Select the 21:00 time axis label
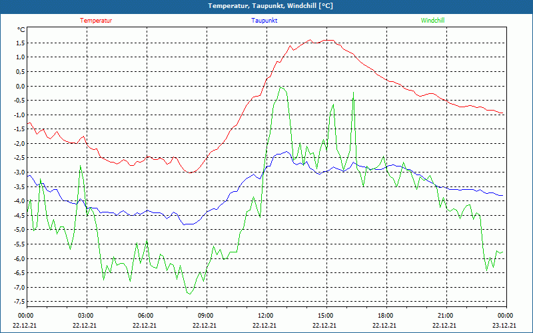Screen dimensions: 533x333 coord(445,316)
